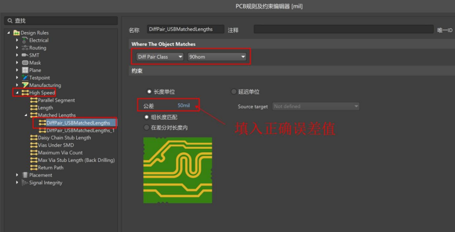Click the High Speed category icon
455x232 pixels.
tap(25, 92)
